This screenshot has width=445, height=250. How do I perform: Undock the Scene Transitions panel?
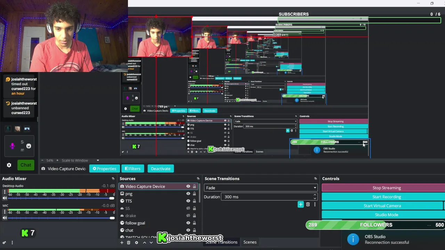(x=316, y=179)
